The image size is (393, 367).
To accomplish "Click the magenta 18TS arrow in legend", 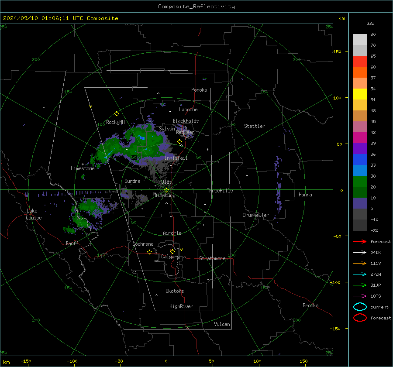I will pos(360,296).
